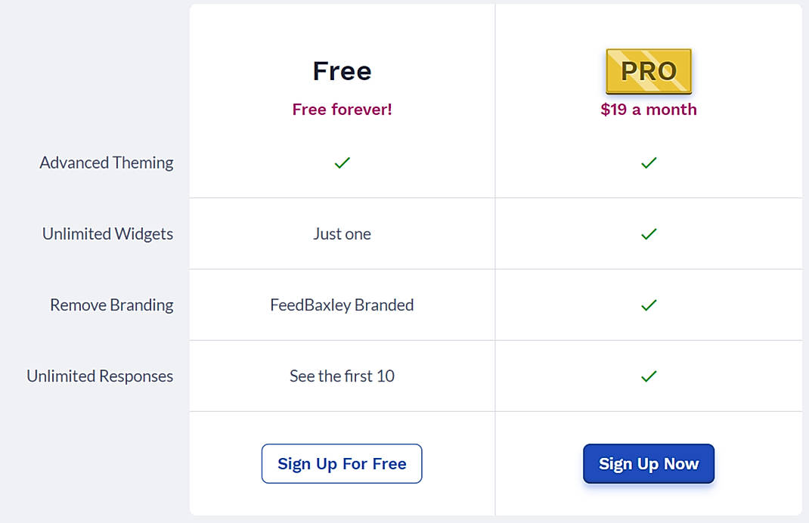Image resolution: width=809 pixels, height=523 pixels.
Task: Click the Advanced Theming row label
Action: coord(107,162)
